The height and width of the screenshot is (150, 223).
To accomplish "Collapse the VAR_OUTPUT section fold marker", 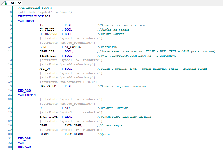I will pyautogui.click(x=2, y=95).
